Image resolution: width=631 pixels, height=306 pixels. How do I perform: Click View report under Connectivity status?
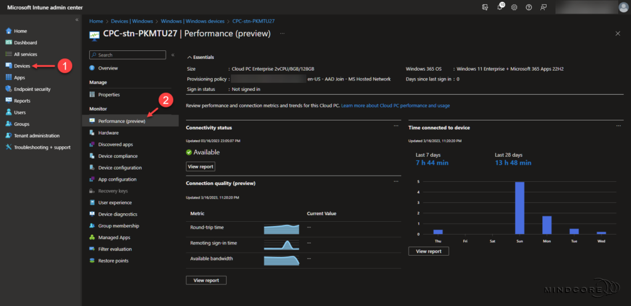tap(200, 167)
